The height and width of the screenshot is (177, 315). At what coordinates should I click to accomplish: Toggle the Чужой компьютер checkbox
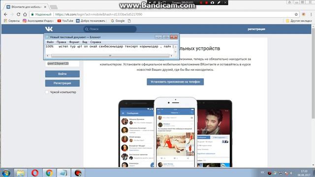click(47, 92)
